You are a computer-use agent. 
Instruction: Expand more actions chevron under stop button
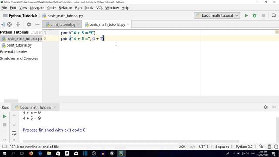tap(5, 140)
